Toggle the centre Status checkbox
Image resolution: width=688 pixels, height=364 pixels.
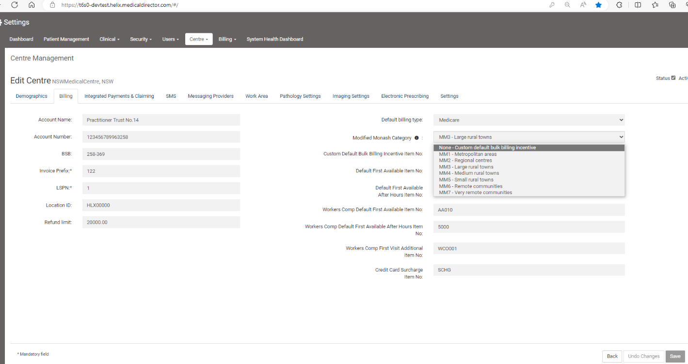673,78
